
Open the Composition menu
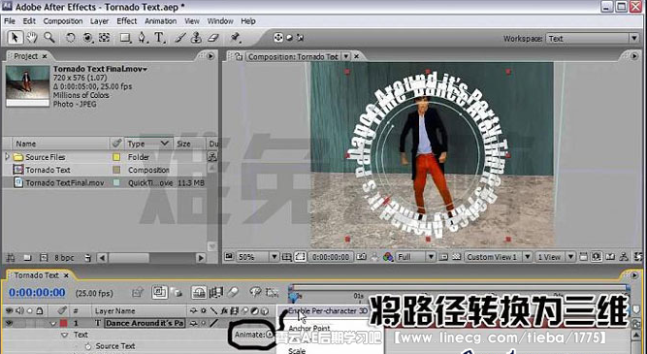tap(63, 21)
